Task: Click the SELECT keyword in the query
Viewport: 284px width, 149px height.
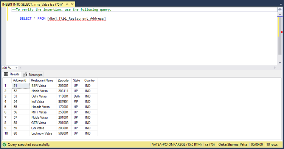Action: pyautogui.click(x=26, y=19)
